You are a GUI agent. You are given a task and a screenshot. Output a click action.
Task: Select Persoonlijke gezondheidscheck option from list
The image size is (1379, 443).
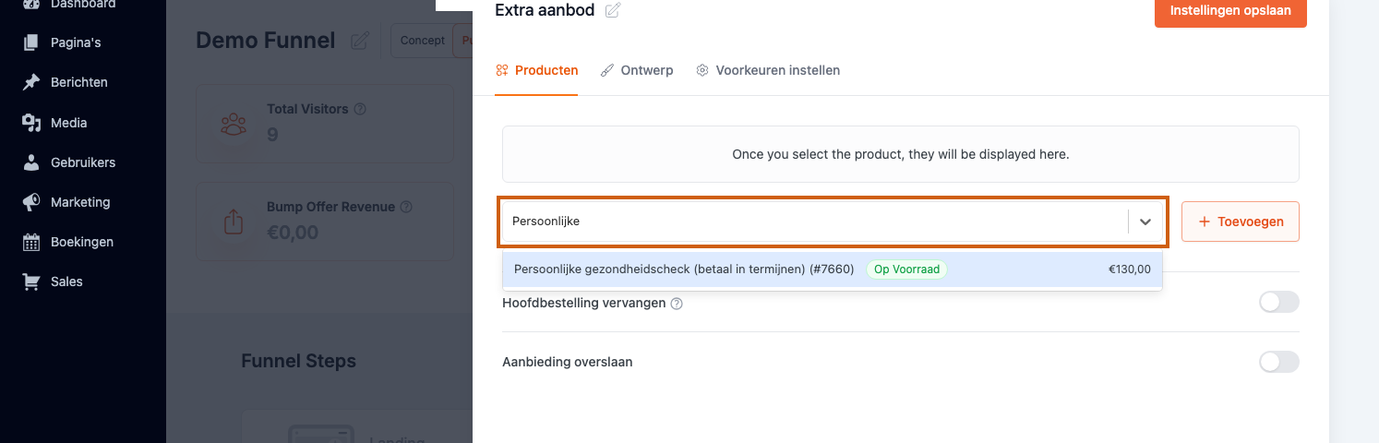tap(833, 269)
